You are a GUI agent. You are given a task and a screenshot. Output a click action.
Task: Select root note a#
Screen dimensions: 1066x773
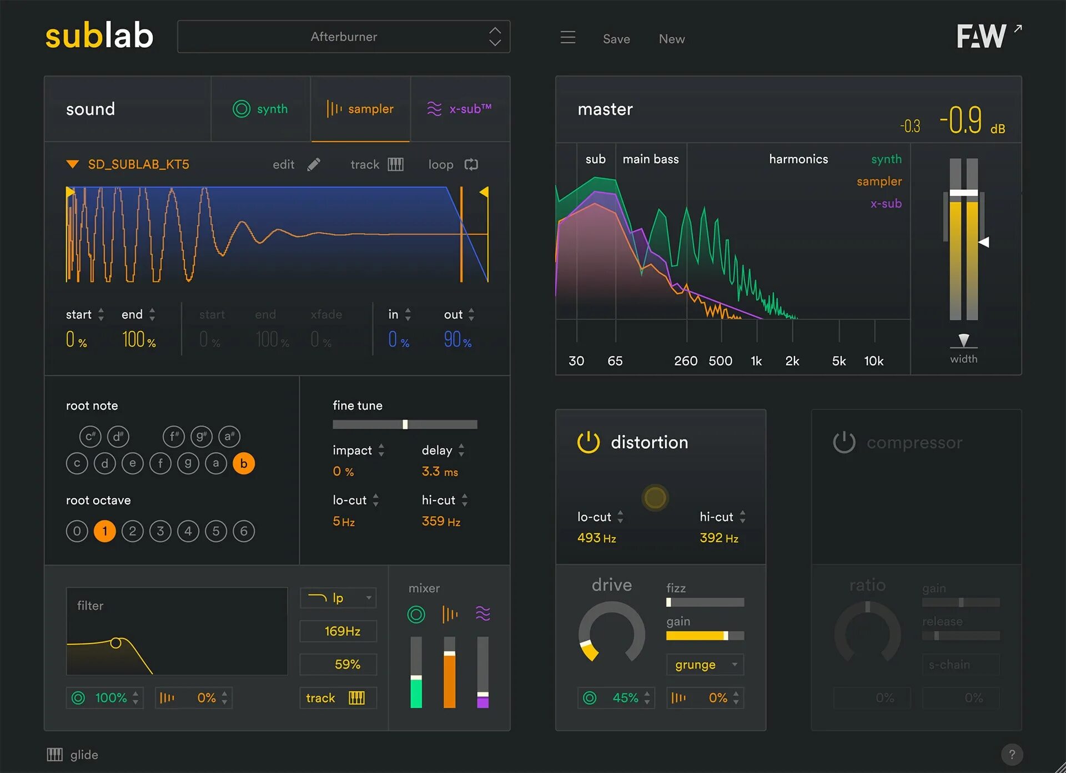point(229,437)
